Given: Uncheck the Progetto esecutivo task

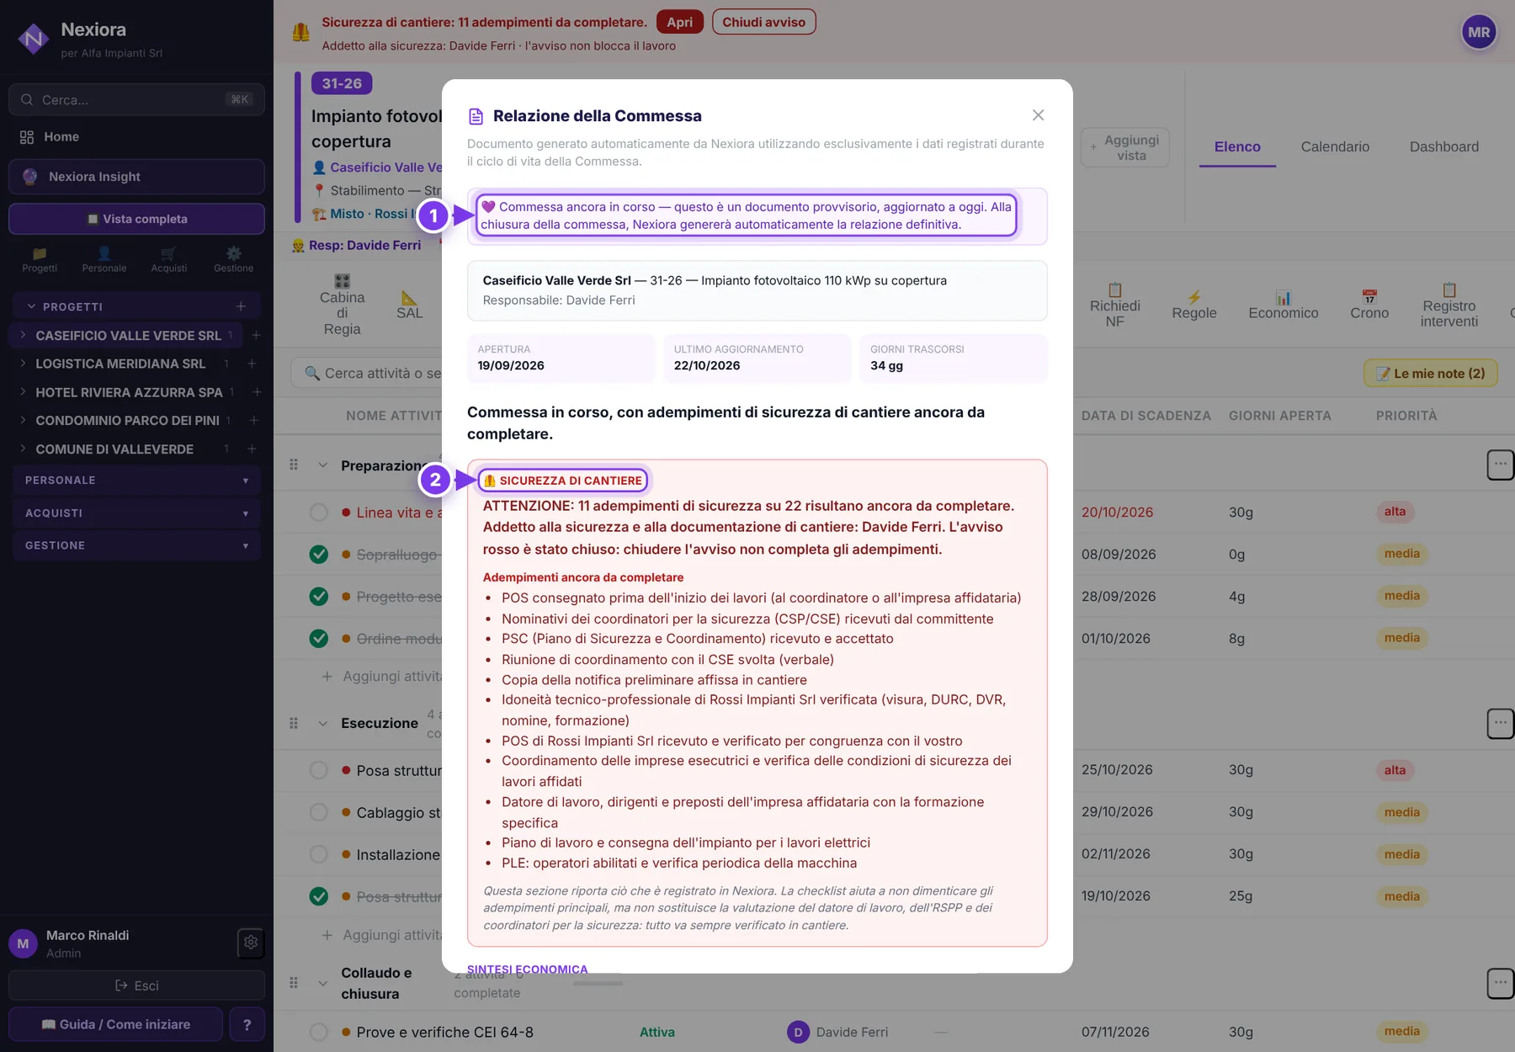Looking at the screenshot, I should [x=319, y=597].
